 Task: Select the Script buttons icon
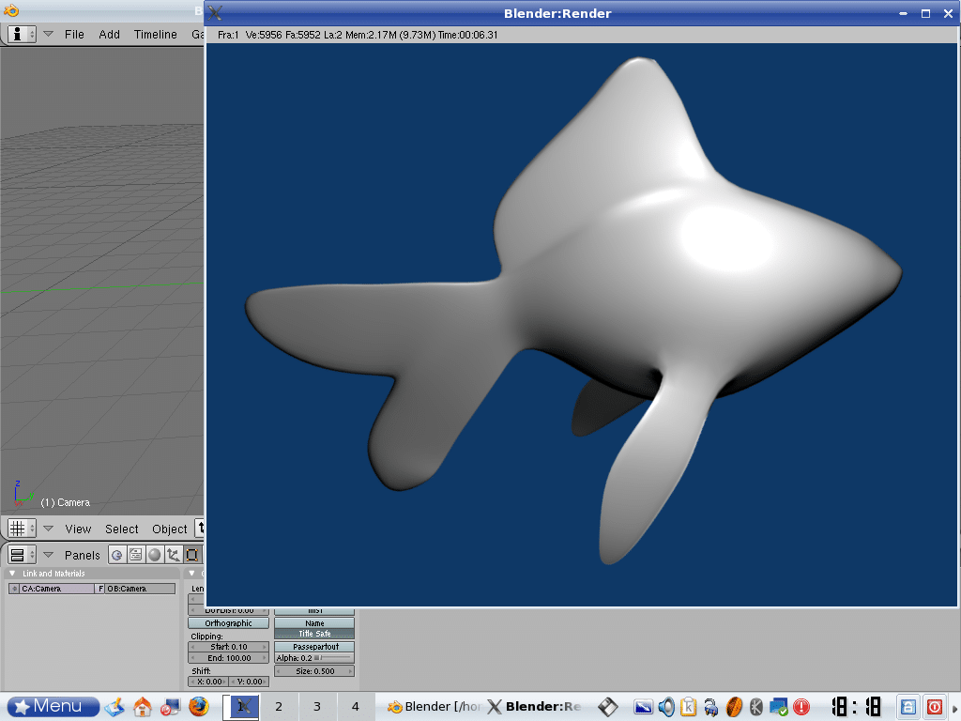click(x=136, y=555)
